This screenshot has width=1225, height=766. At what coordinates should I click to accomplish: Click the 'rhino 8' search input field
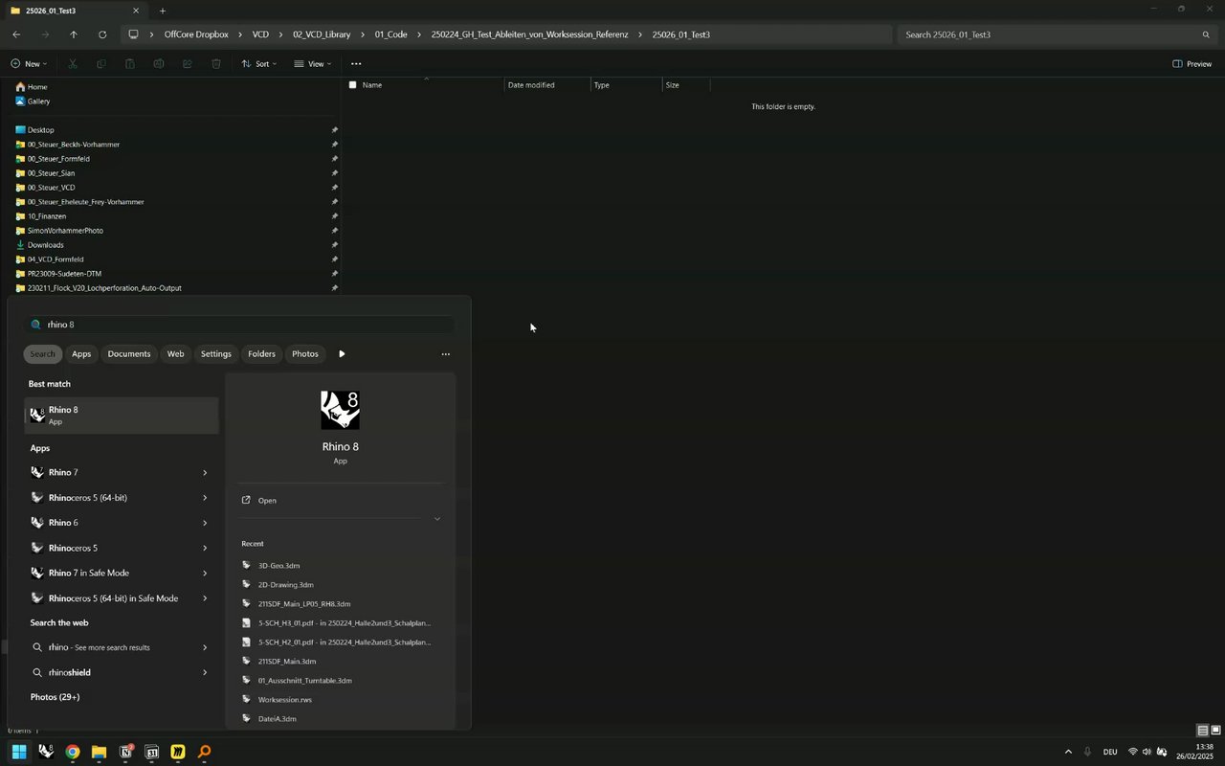pos(240,325)
